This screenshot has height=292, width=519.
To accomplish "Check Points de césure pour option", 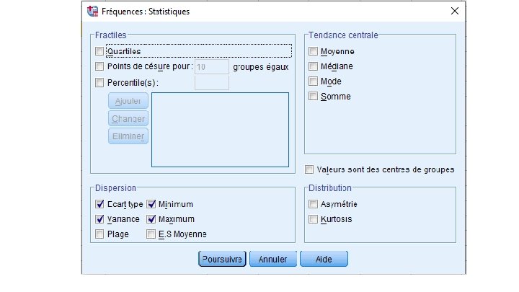I will point(99,66).
